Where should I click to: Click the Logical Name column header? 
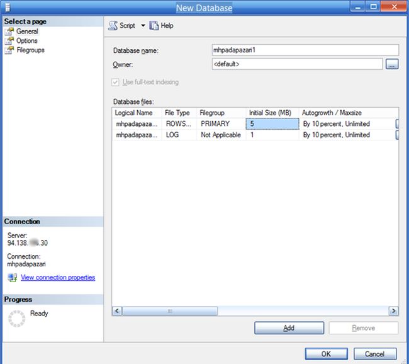pyautogui.click(x=137, y=113)
